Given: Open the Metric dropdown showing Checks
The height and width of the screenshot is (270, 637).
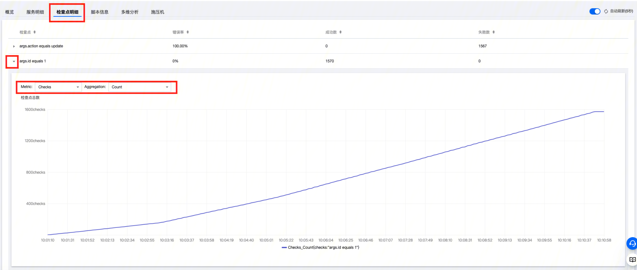Looking at the screenshot, I should tap(58, 87).
